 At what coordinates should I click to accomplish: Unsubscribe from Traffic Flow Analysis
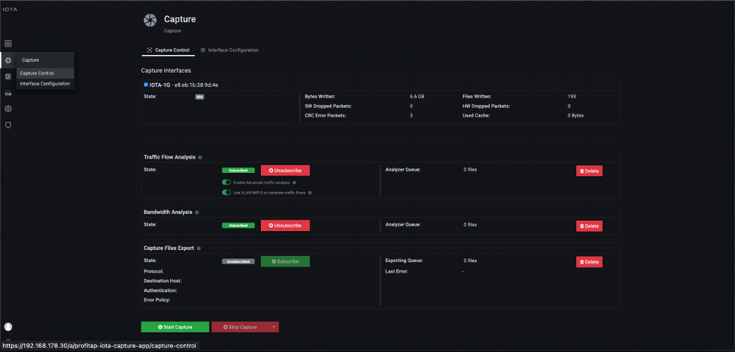tap(285, 171)
